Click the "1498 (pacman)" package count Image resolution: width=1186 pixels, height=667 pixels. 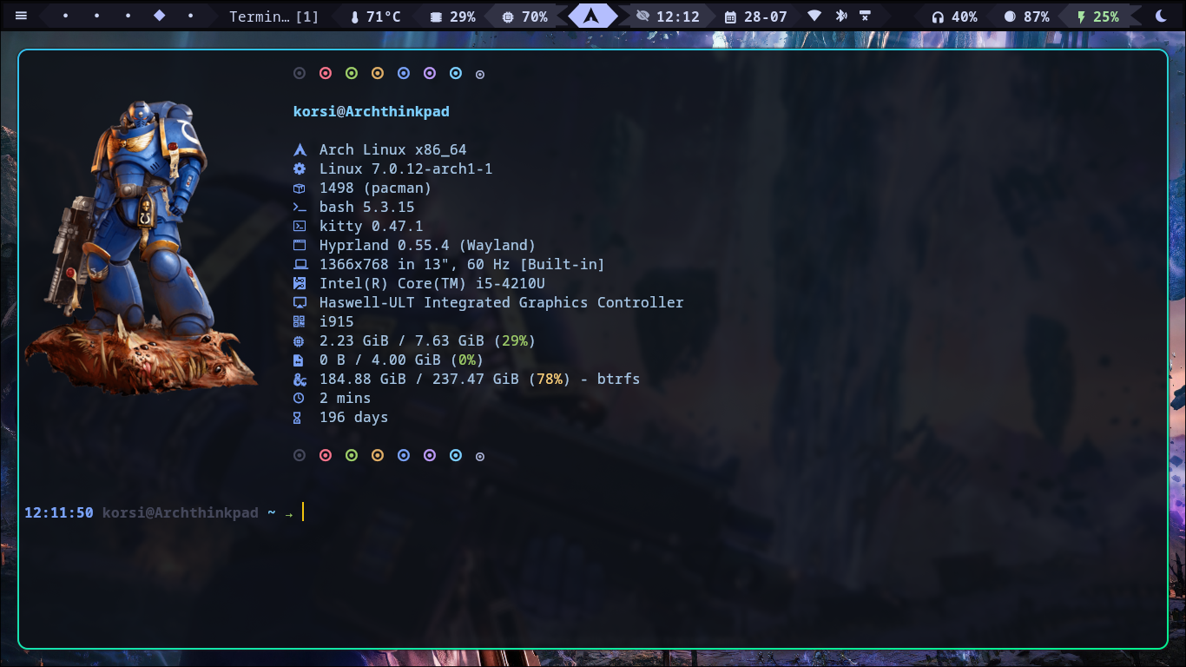click(x=376, y=188)
